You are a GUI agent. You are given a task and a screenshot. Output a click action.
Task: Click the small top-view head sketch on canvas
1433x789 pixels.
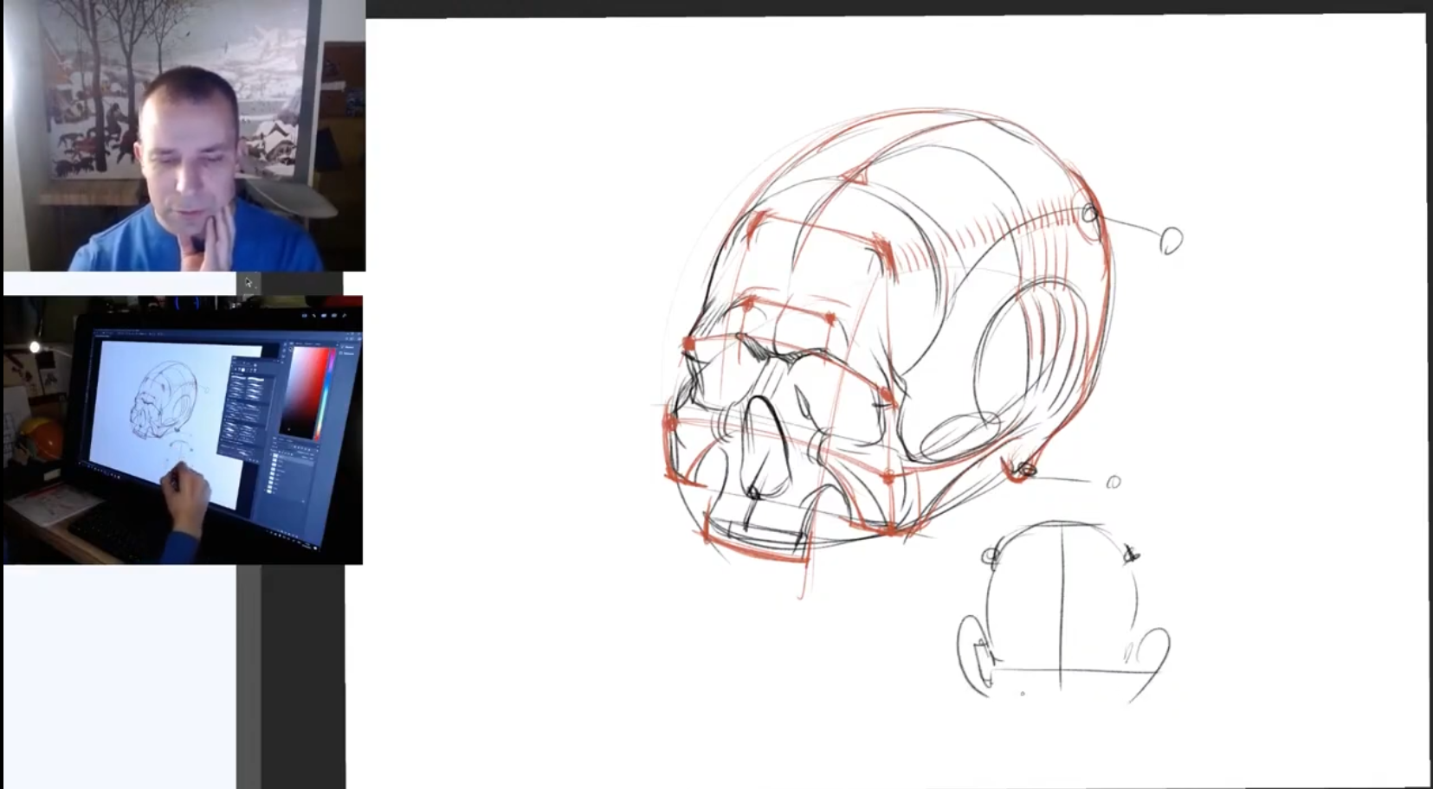(1063, 611)
